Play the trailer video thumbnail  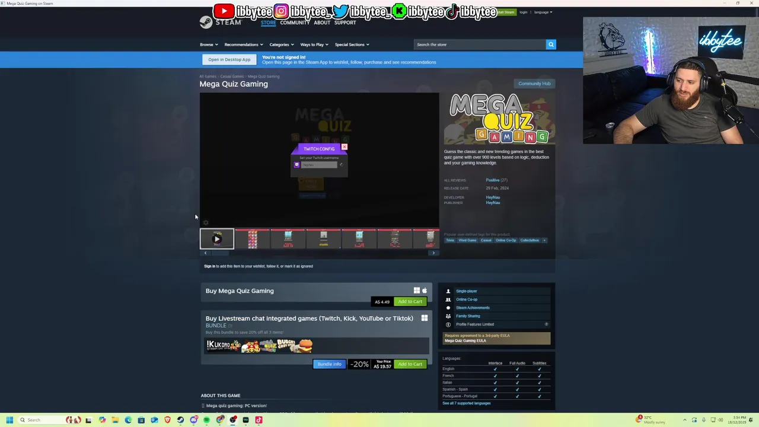217,239
